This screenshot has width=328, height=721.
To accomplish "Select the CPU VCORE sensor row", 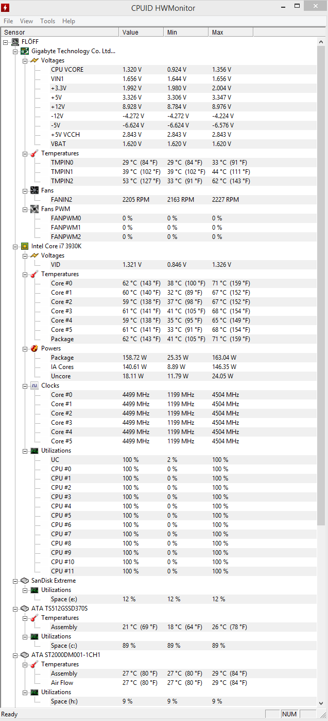I will (67, 70).
